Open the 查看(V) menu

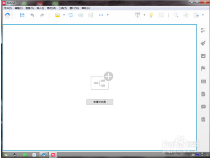29,8
